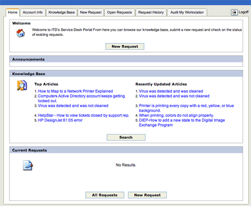Click the No Results. message

[126, 165]
